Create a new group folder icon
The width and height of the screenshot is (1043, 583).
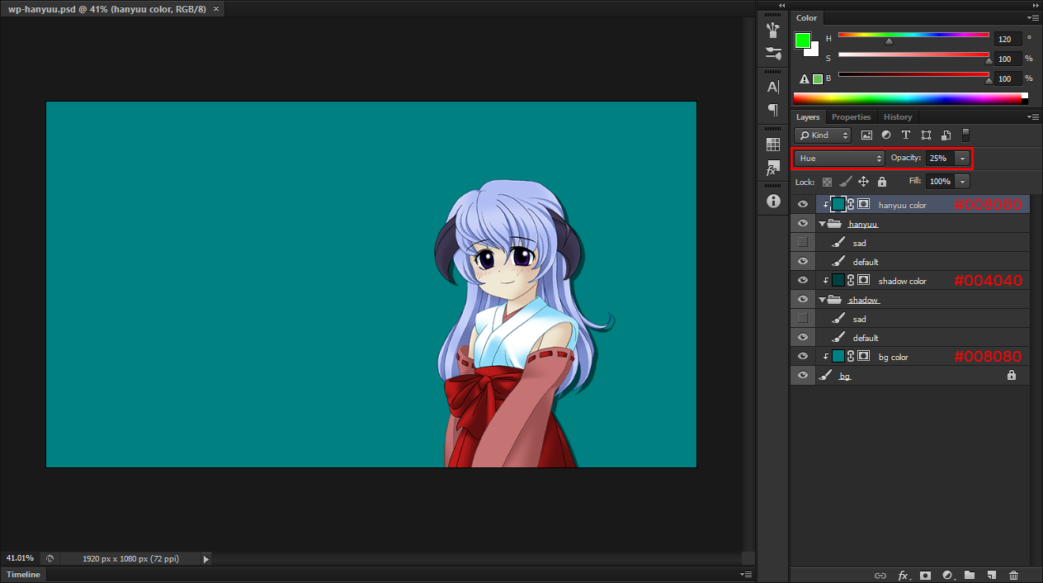pos(970,575)
